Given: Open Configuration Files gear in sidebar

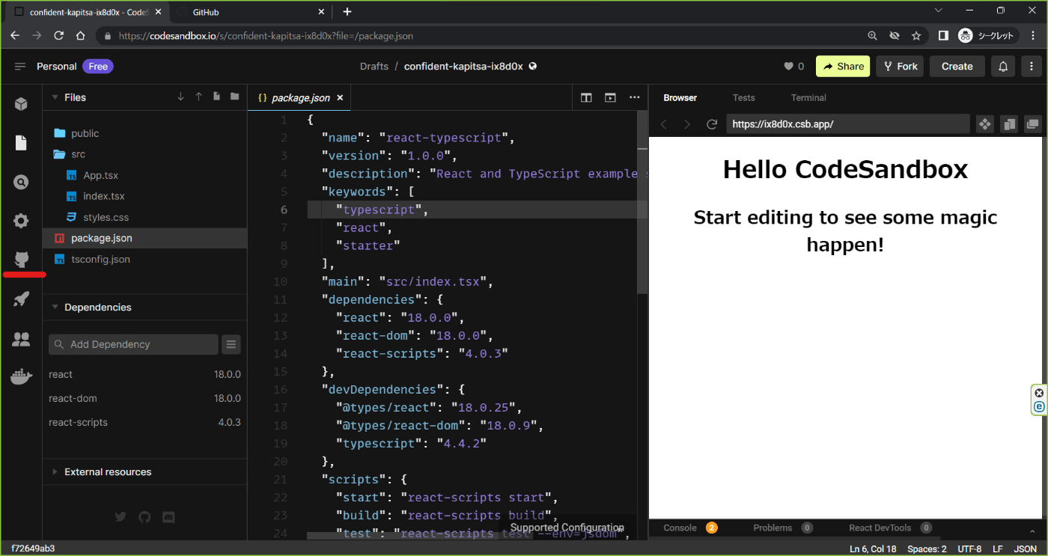Looking at the screenshot, I should 21,221.
